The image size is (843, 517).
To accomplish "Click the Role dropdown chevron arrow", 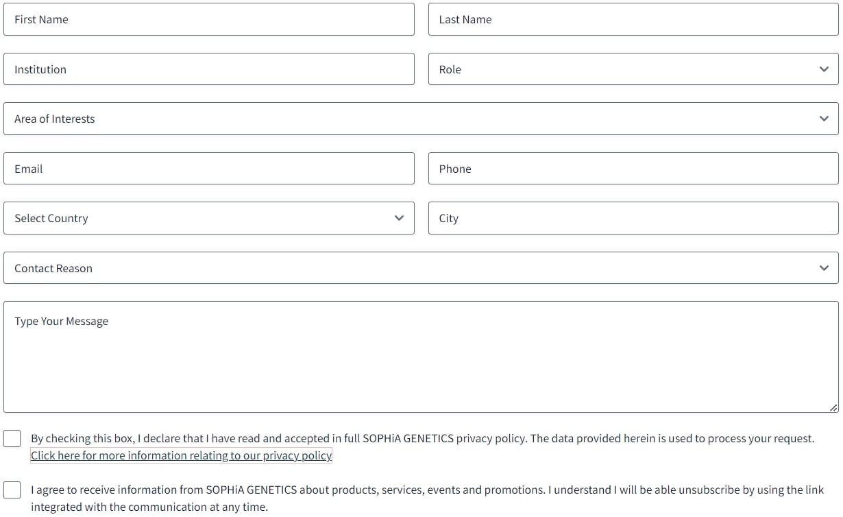I will point(824,69).
